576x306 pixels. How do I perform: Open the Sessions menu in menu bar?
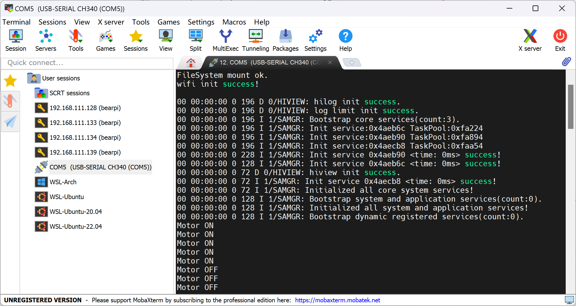pos(52,22)
